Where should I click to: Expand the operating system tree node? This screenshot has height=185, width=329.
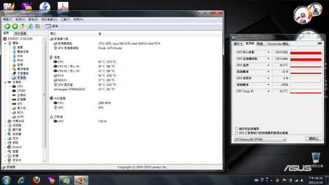(5, 121)
